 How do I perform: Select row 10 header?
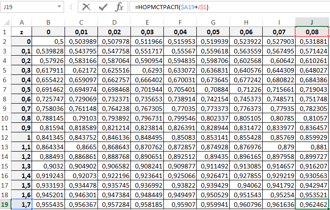point(6,118)
